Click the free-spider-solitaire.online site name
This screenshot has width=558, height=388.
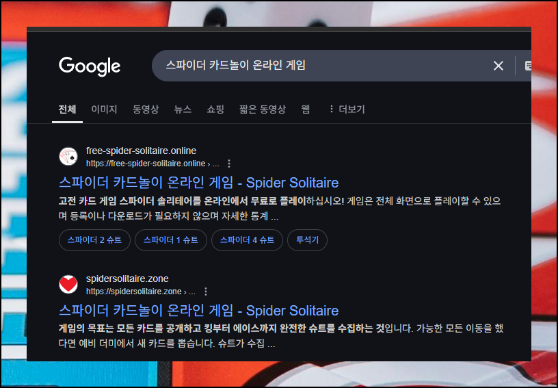(x=142, y=151)
